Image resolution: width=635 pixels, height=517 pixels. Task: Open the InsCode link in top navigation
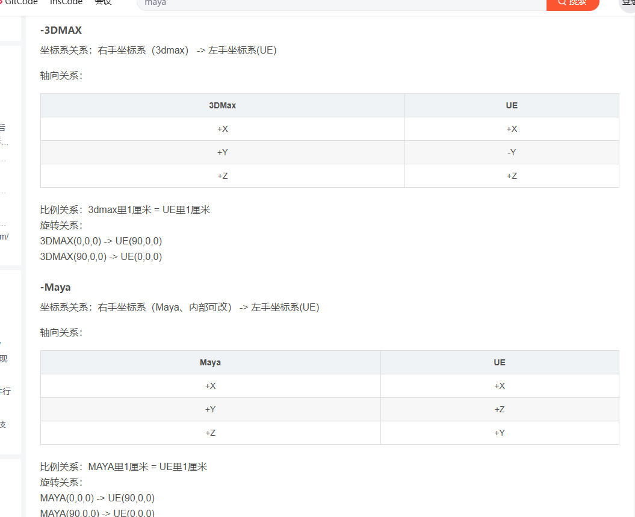pyautogui.click(x=66, y=2)
